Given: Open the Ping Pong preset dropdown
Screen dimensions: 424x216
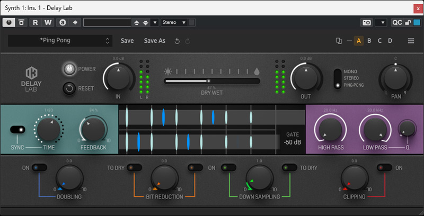Looking at the screenshot, I should pyautogui.click(x=60, y=41).
